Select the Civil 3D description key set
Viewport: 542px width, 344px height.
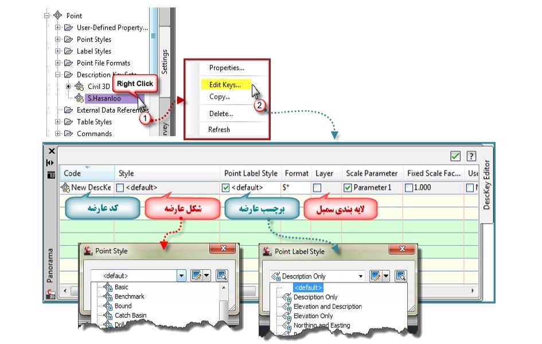click(99, 86)
